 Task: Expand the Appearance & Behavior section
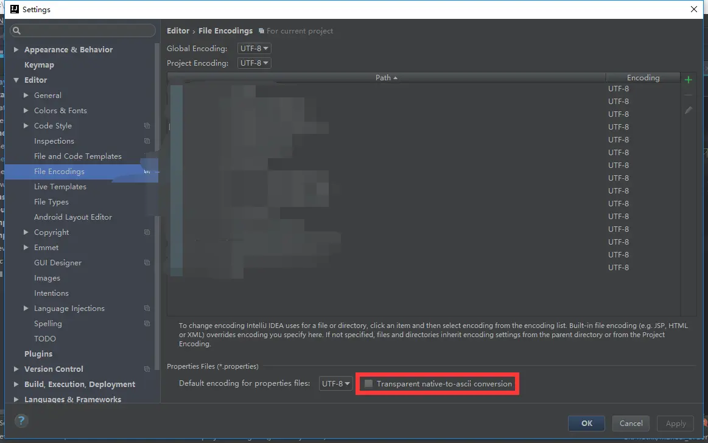[16, 49]
